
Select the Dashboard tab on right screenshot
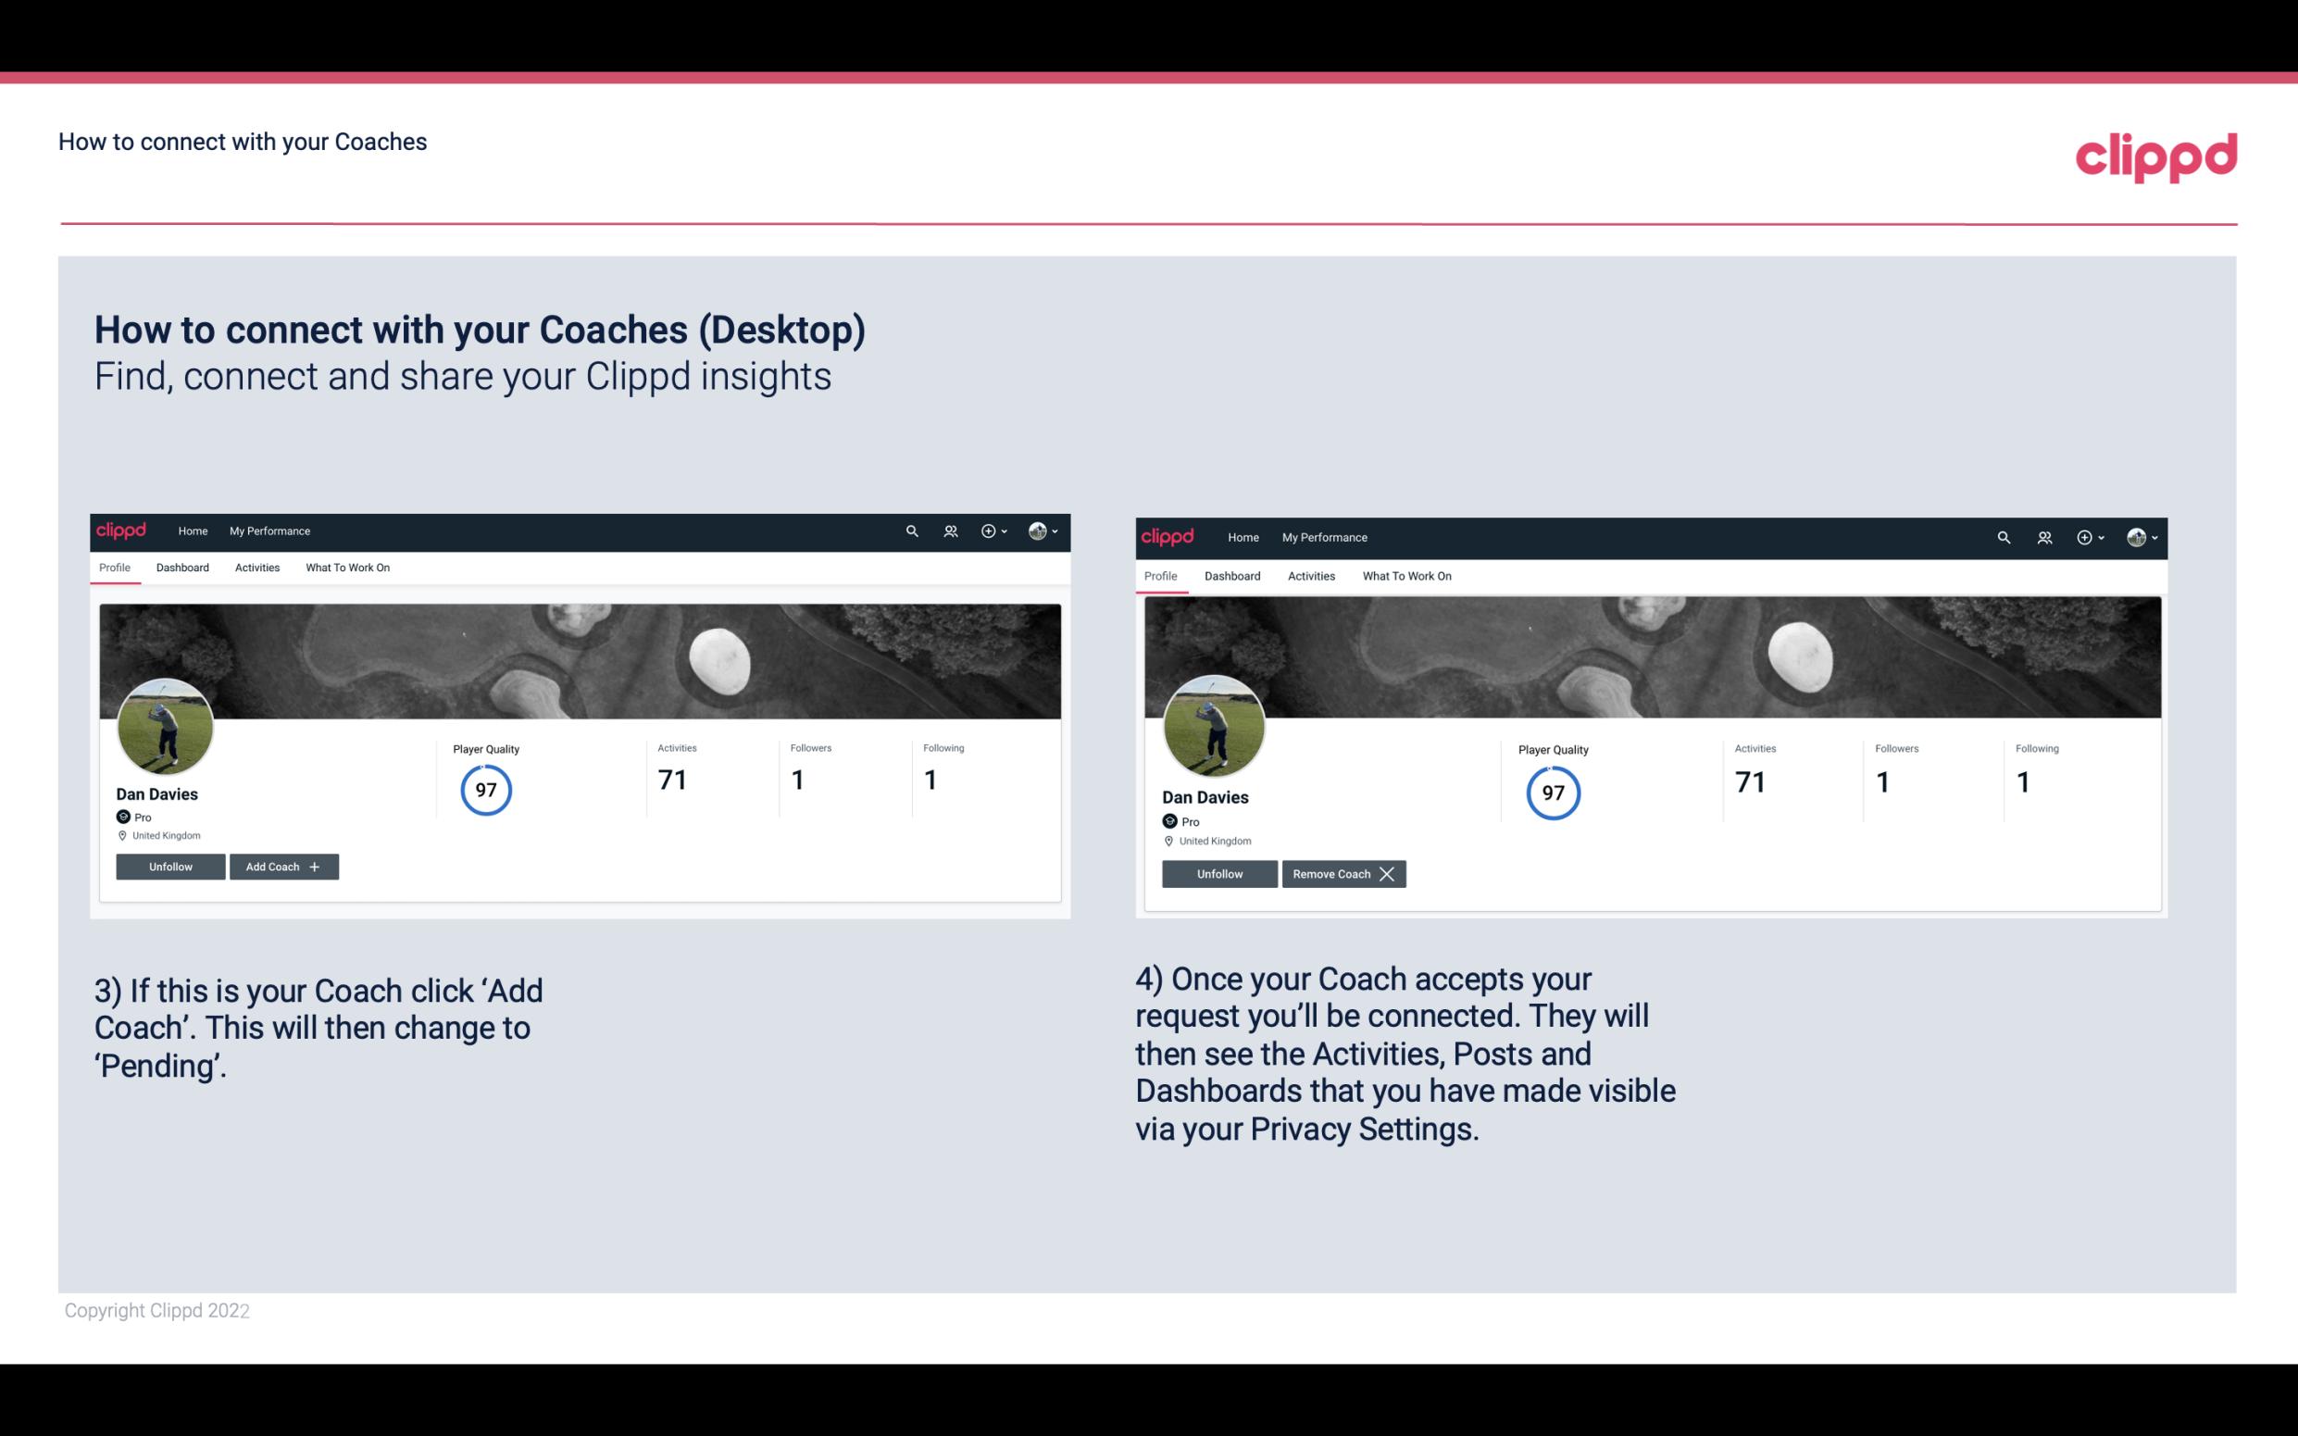tap(1232, 574)
